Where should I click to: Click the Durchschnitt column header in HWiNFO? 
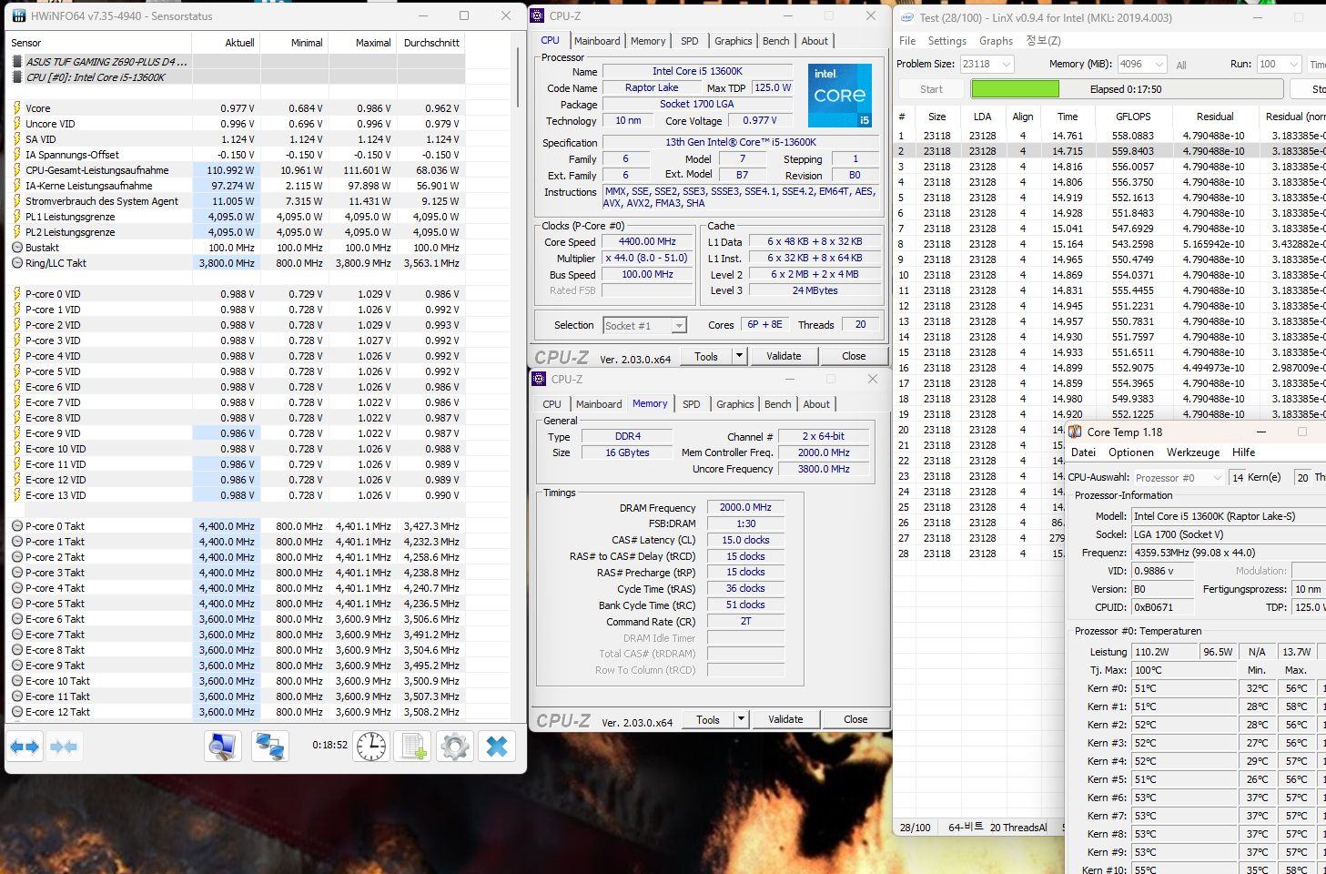click(x=431, y=43)
